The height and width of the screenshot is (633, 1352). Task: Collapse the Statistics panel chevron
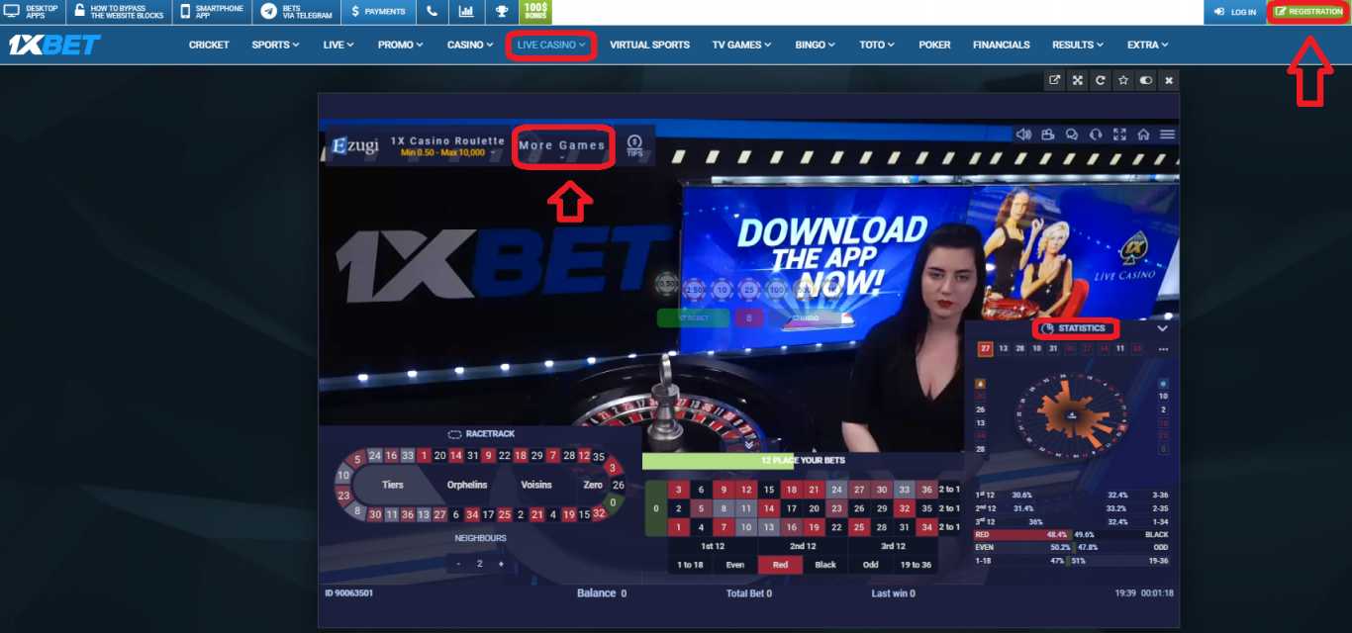pyautogui.click(x=1163, y=328)
